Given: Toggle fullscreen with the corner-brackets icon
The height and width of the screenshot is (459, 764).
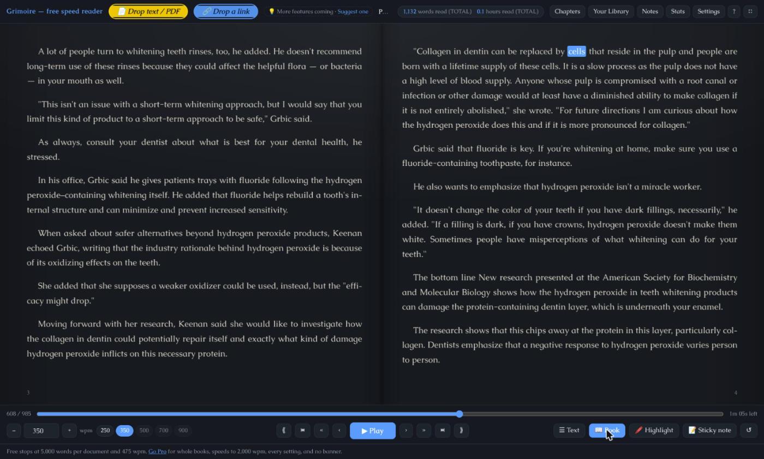Looking at the screenshot, I should coord(750,11).
